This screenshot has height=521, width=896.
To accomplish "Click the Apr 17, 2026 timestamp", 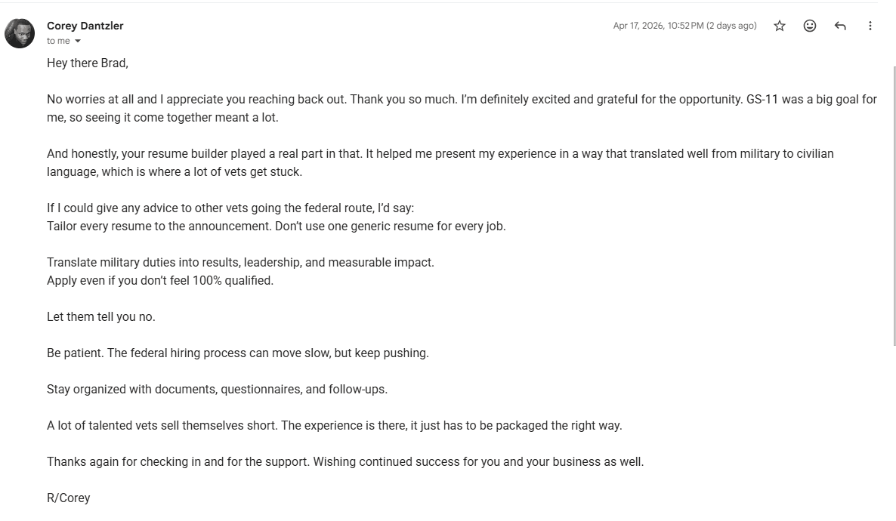I will point(684,26).
